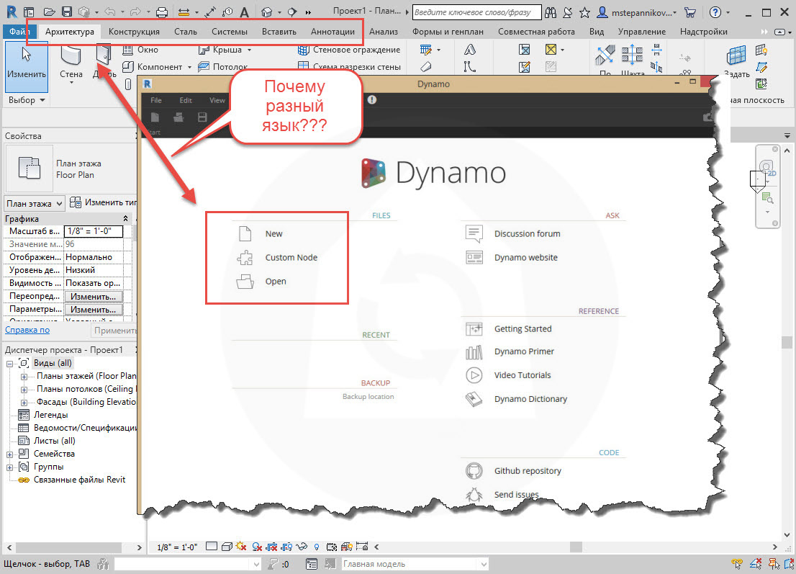Click the Print icon in quick access toolbar

coord(161,12)
